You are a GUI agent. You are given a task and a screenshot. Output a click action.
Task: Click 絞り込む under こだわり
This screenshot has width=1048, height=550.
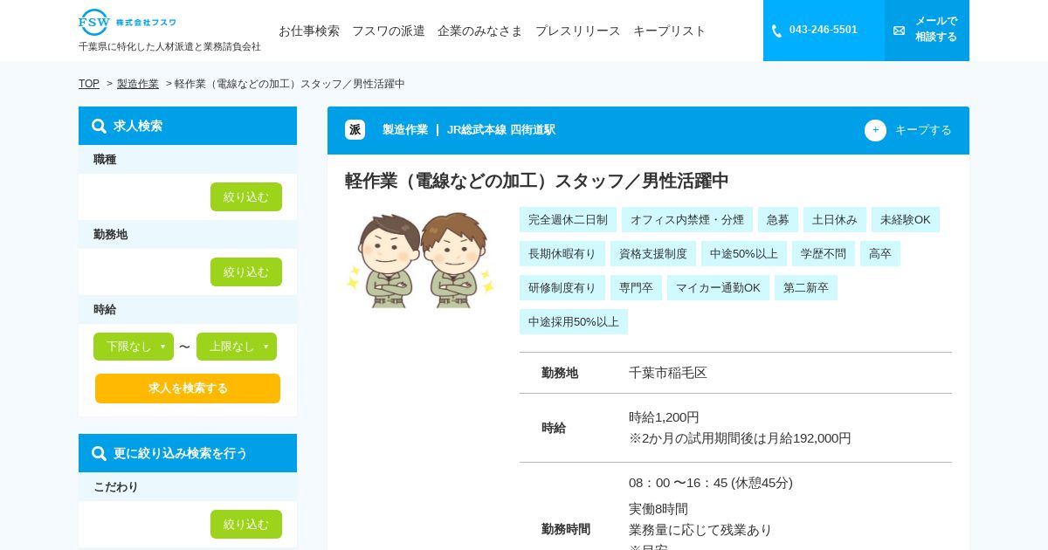pos(246,524)
